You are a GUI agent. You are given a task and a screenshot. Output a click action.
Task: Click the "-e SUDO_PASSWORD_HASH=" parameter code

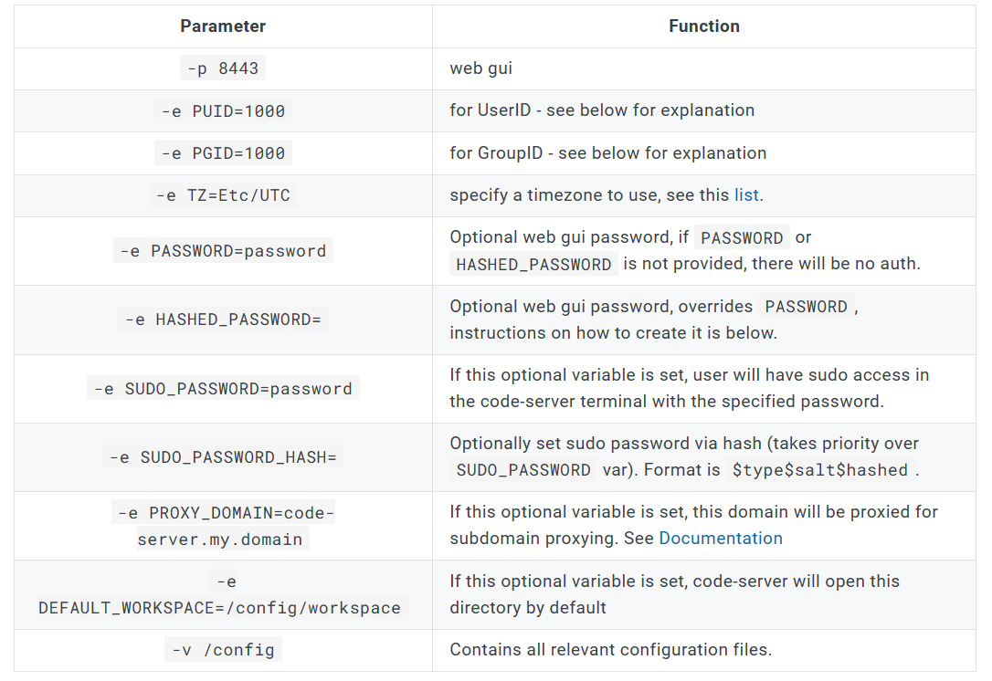click(x=223, y=457)
